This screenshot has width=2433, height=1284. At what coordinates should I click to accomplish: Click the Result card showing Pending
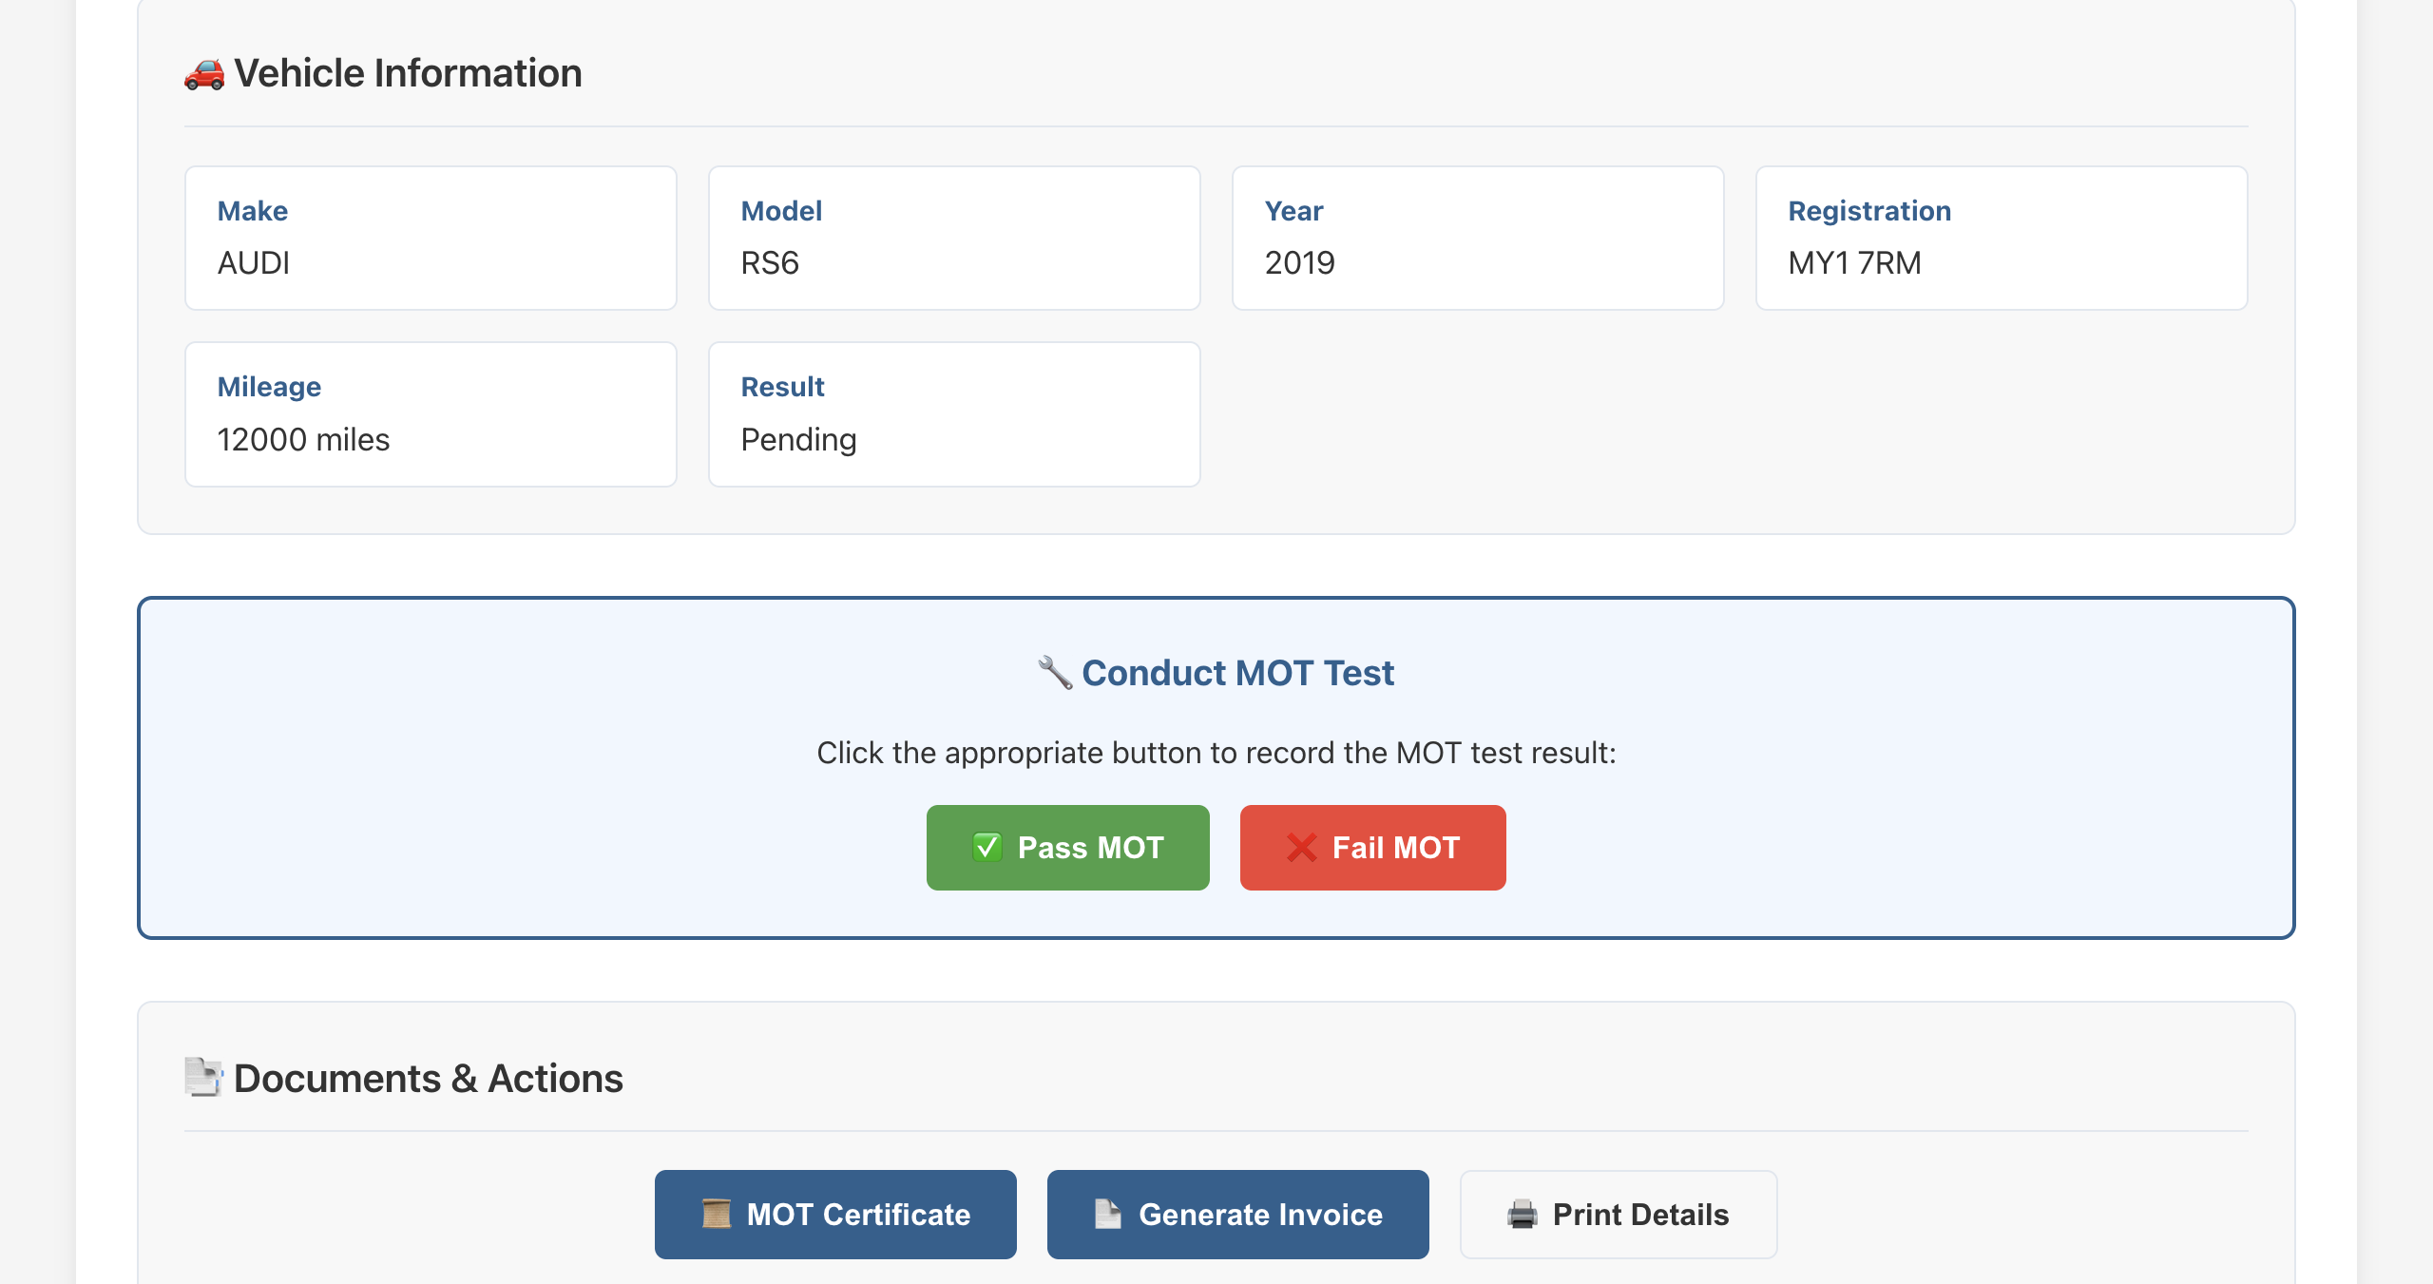(x=953, y=413)
